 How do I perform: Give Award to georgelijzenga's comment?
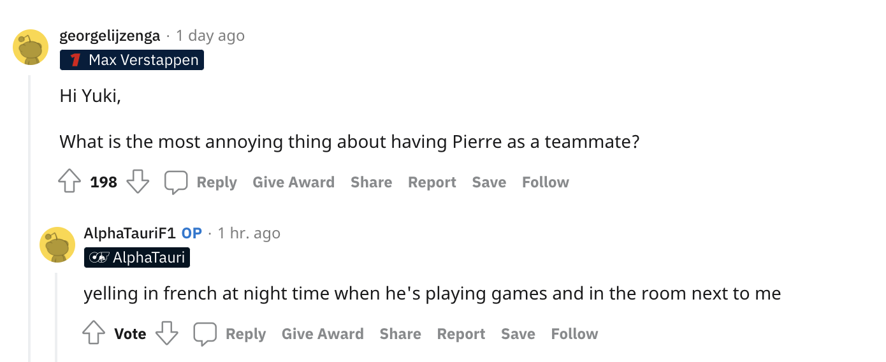[x=293, y=182]
